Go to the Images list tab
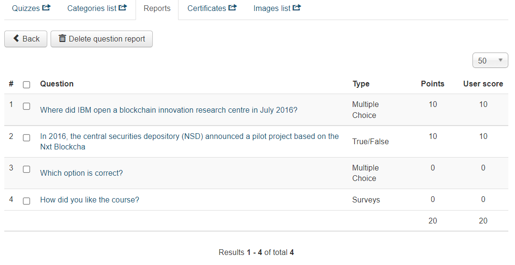This screenshot has width=515, height=265. click(x=272, y=9)
